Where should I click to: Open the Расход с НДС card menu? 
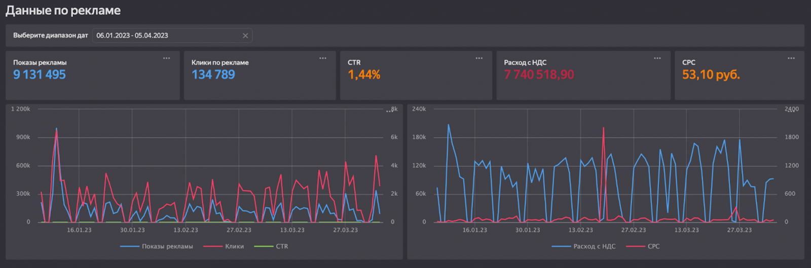click(x=657, y=58)
